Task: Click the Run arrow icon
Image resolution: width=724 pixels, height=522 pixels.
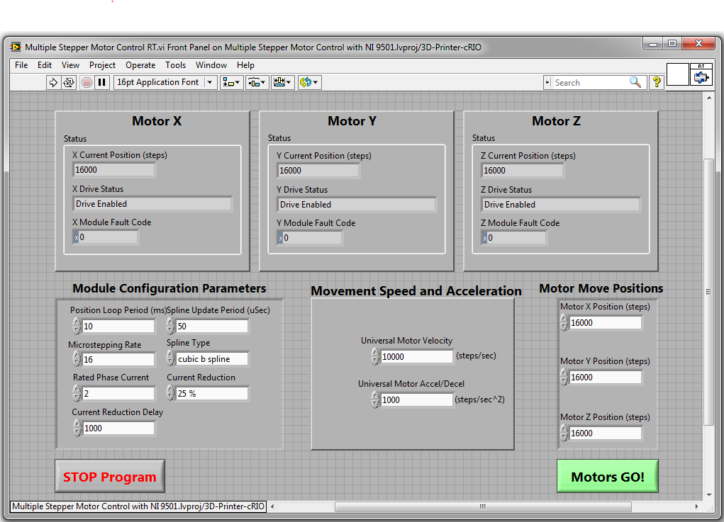Action: tap(53, 82)
